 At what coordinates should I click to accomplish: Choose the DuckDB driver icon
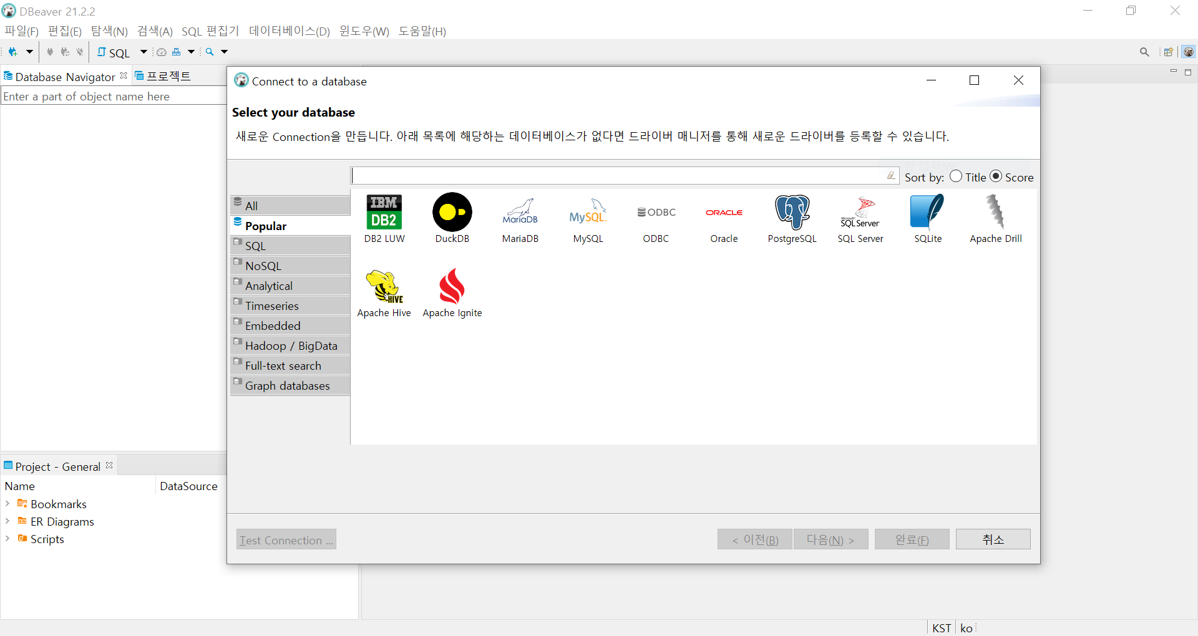[x=452, y=212]
